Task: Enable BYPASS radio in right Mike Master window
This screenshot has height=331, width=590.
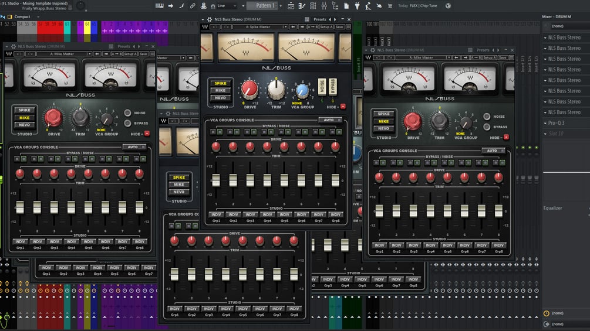Action: click(x=487, y=127)
